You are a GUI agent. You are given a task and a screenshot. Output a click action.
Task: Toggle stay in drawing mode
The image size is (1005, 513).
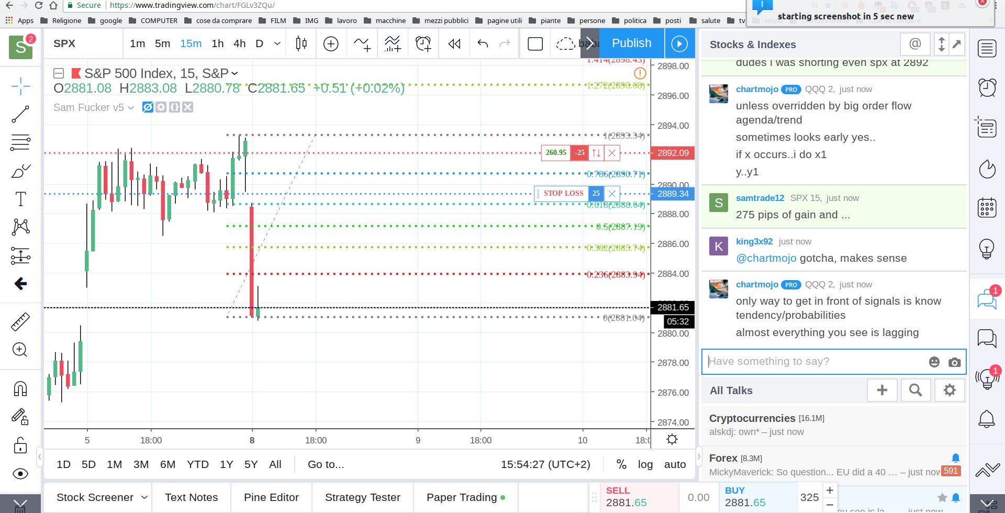click(20, 417)
